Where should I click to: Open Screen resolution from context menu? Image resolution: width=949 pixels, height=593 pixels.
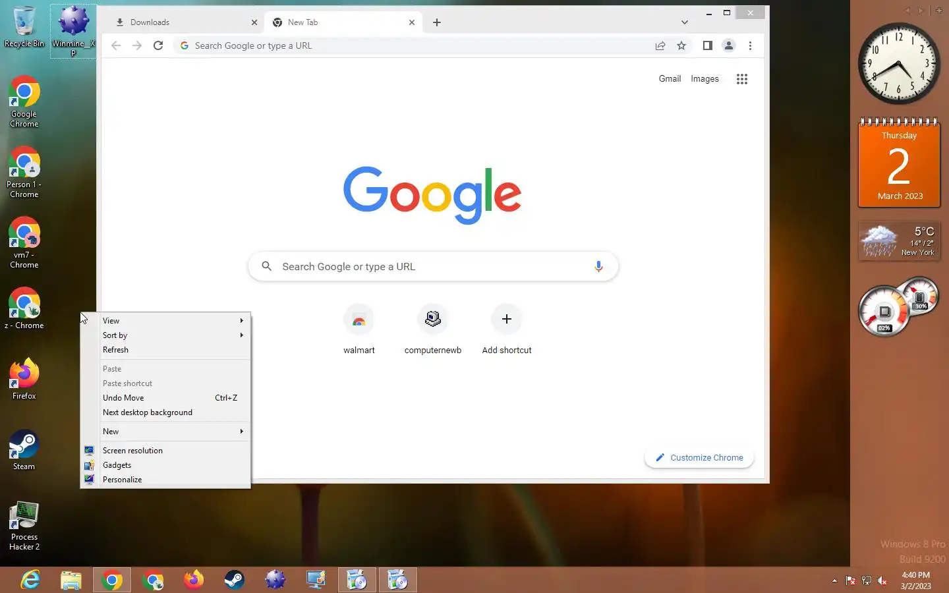[165, 451]
